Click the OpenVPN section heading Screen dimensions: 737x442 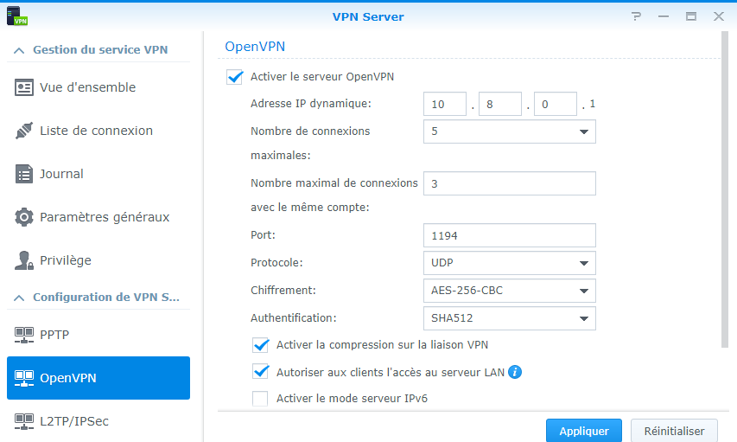tap(255, 47)
